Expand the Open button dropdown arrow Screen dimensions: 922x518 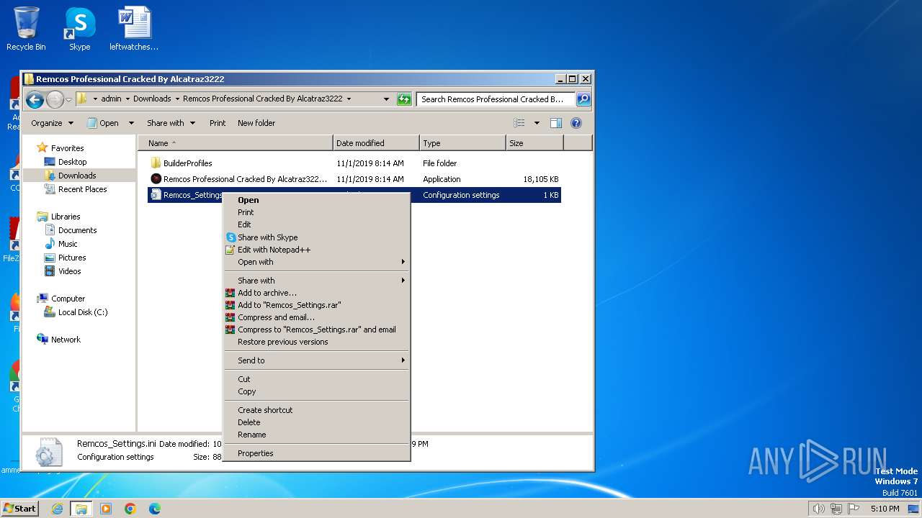131,123
